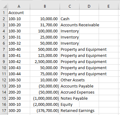Image resolution: width=120 pixels, height=115 pixels.
Task: Select column A header
Action: [19, 6]
